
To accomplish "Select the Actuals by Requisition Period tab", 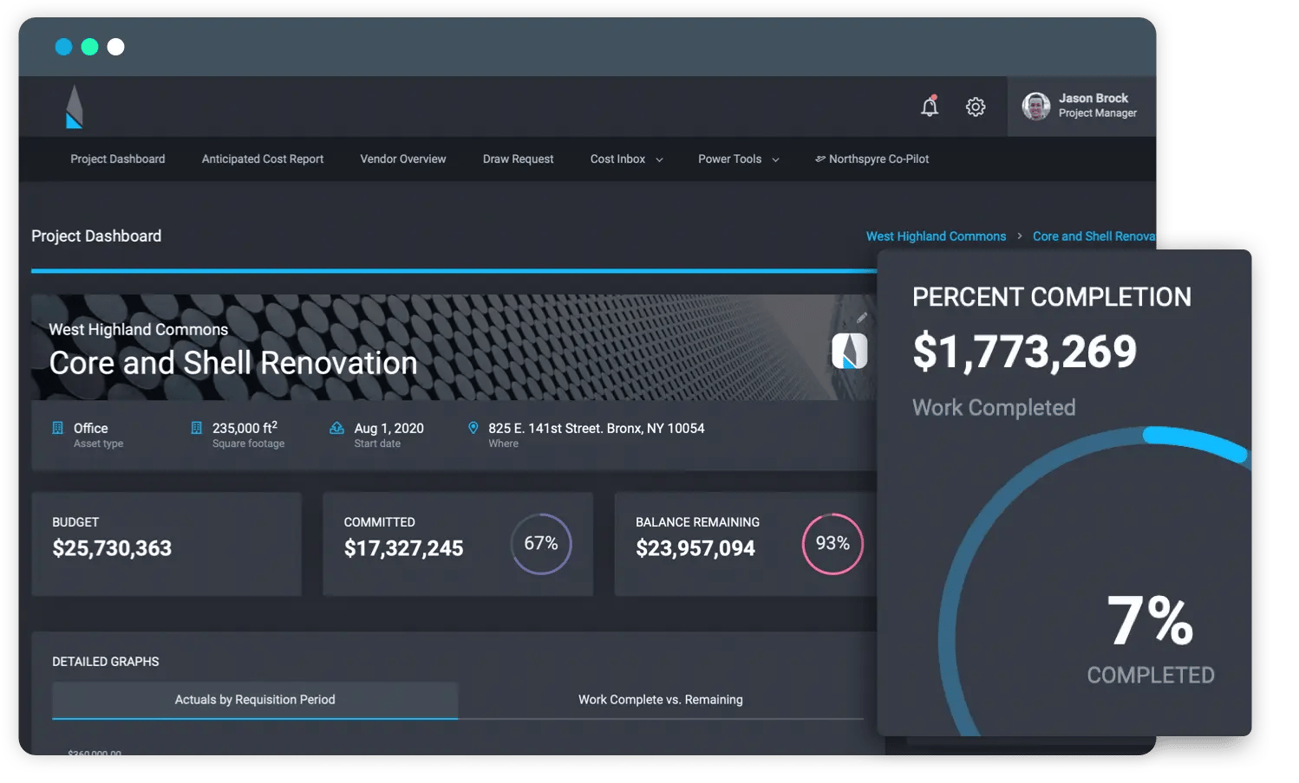I will pyautogui.click(x=255, y=700).
